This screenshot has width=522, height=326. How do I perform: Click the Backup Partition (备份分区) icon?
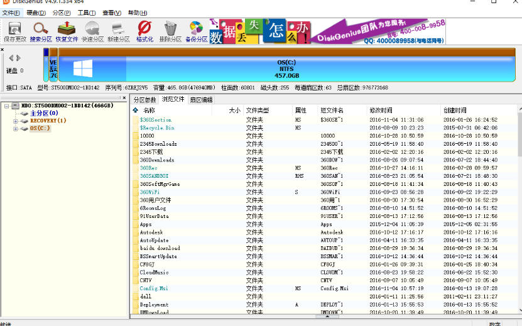[x=197, y=32]
